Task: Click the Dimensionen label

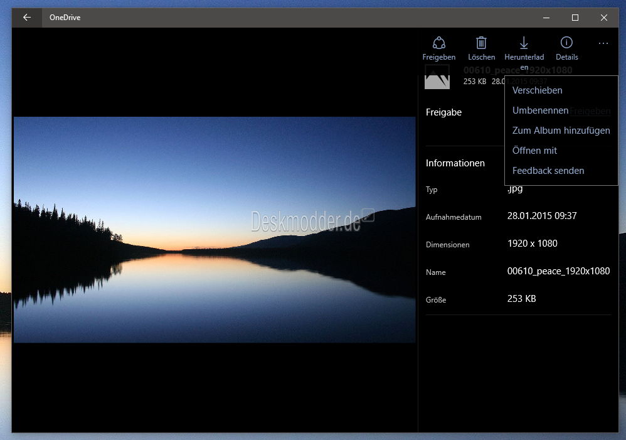Action: (447, 245)
